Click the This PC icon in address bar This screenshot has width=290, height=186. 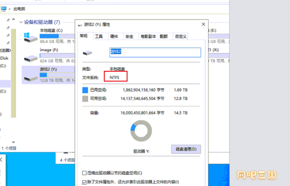pos(4,9)
